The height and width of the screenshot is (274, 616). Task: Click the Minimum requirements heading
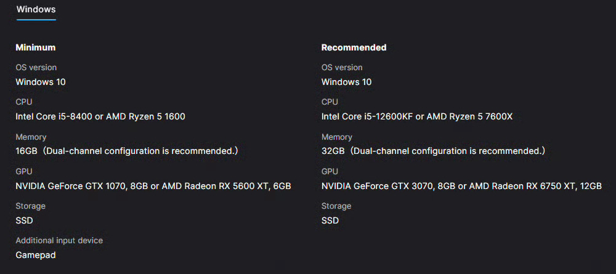tap(36, 47)
